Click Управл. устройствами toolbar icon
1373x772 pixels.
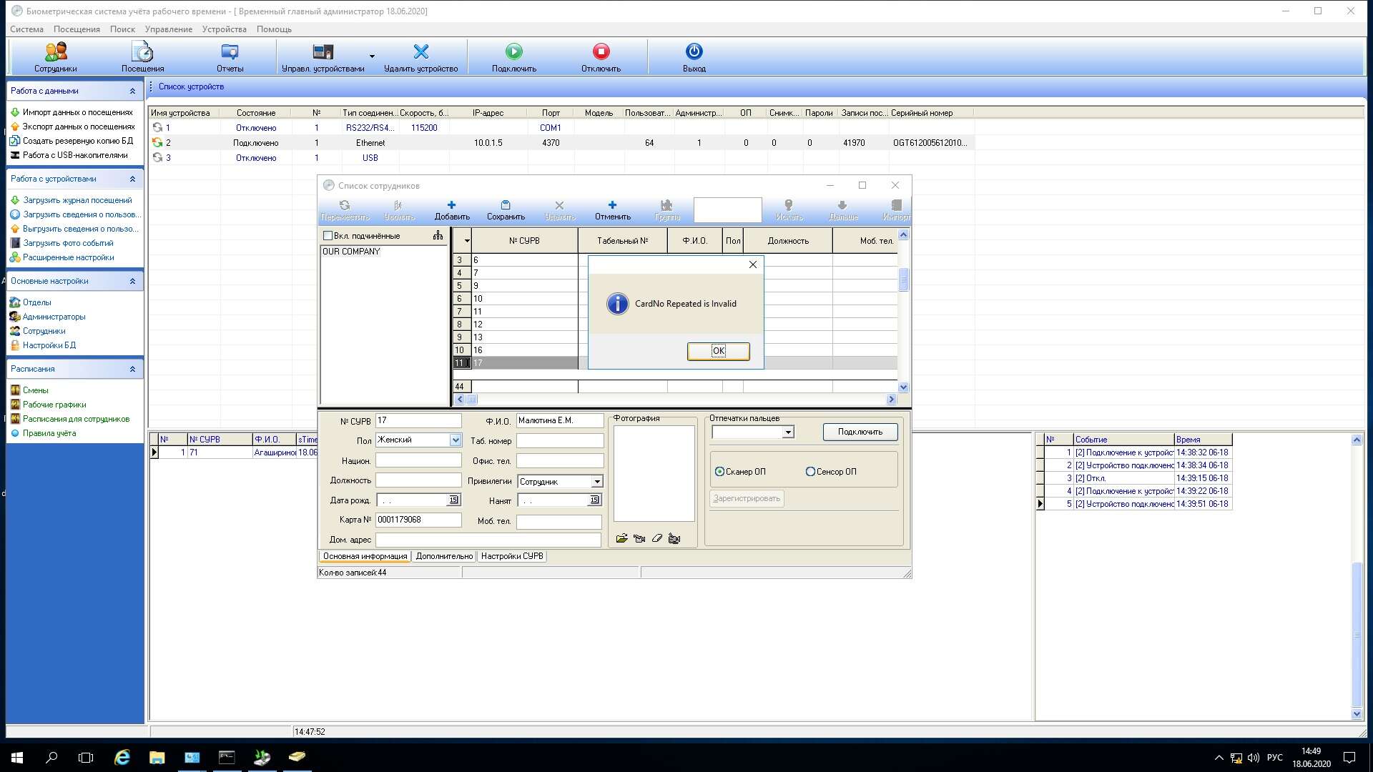[323, 57]
